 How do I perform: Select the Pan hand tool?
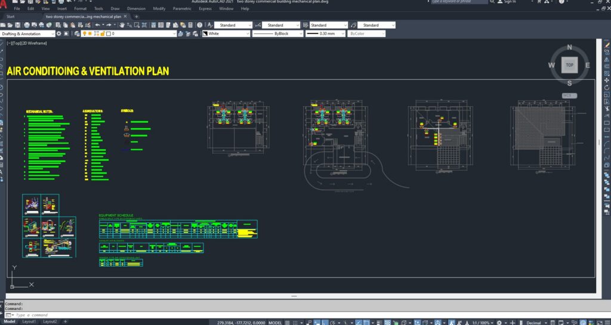click(x=122, y=25)
